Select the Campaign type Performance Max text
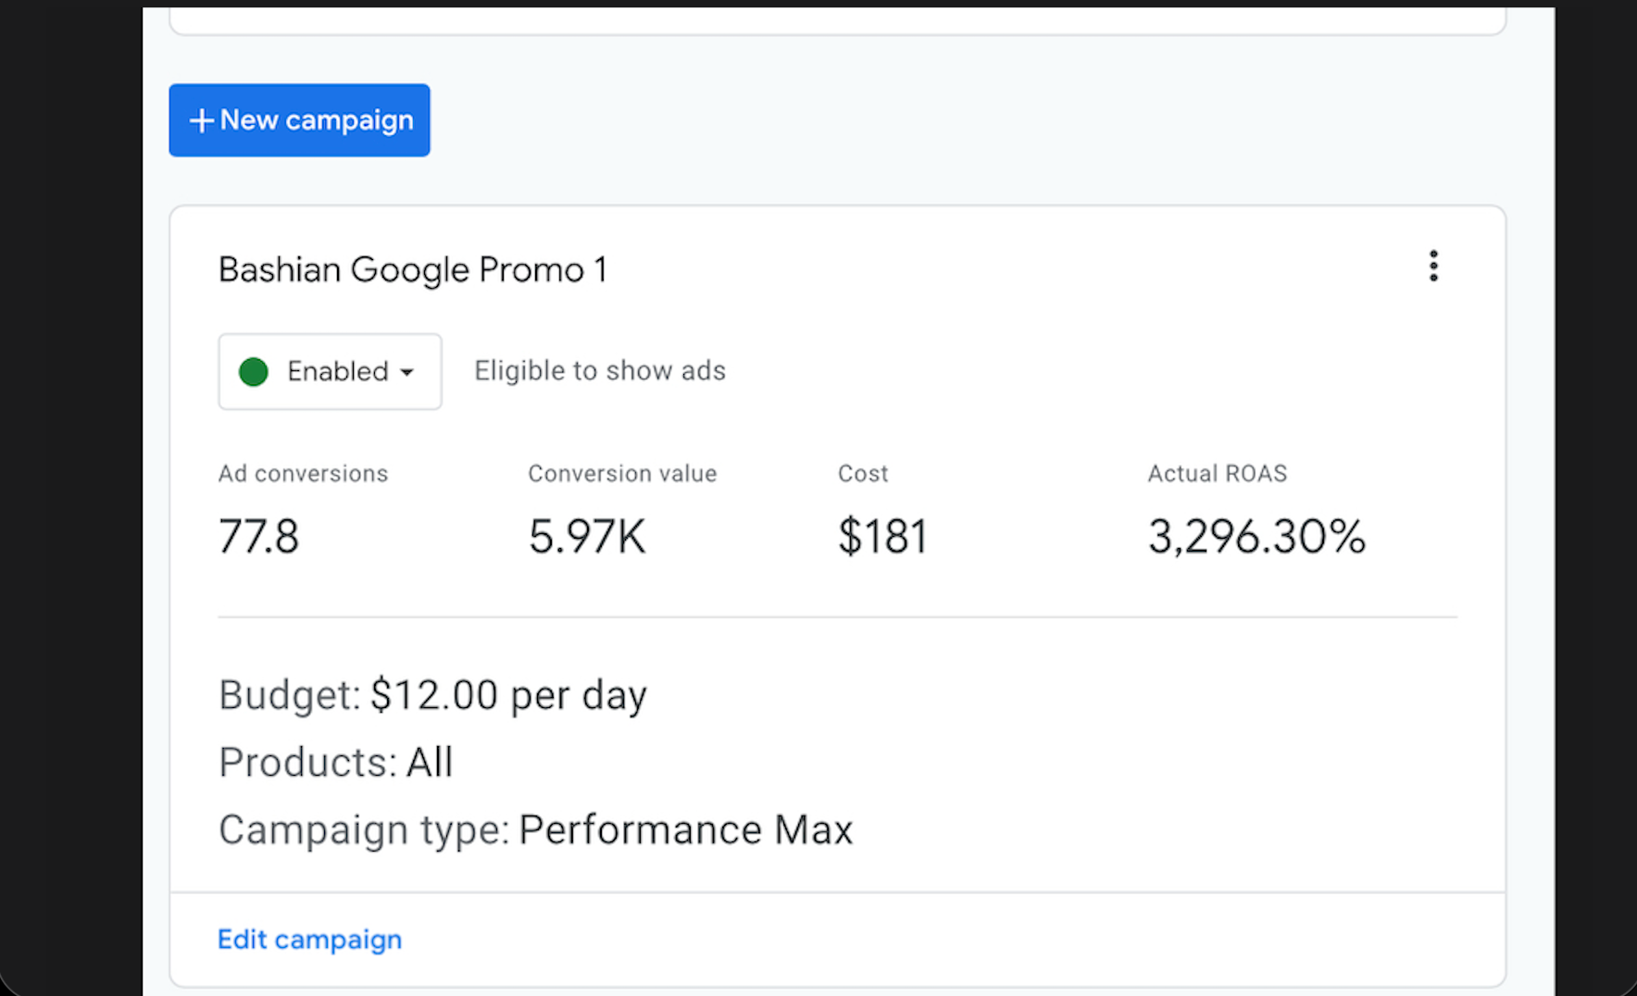Screen dimensions: 1637x996 pyautogui.click(x=685, y=829)
